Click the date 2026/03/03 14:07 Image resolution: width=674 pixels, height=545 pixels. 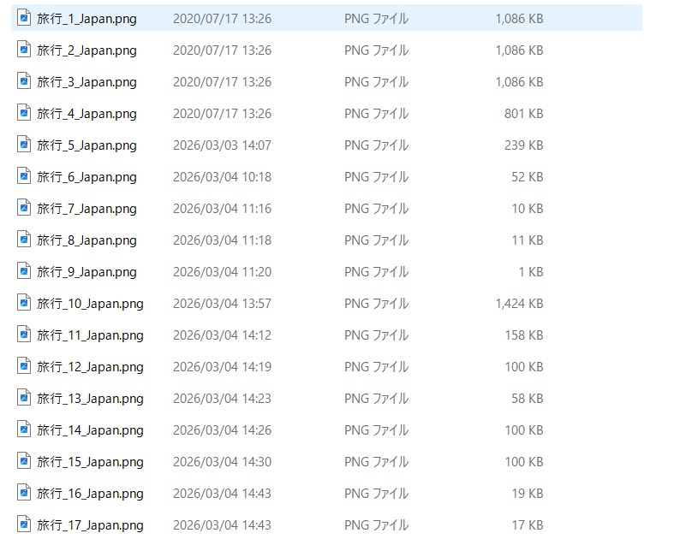point(222,145)
